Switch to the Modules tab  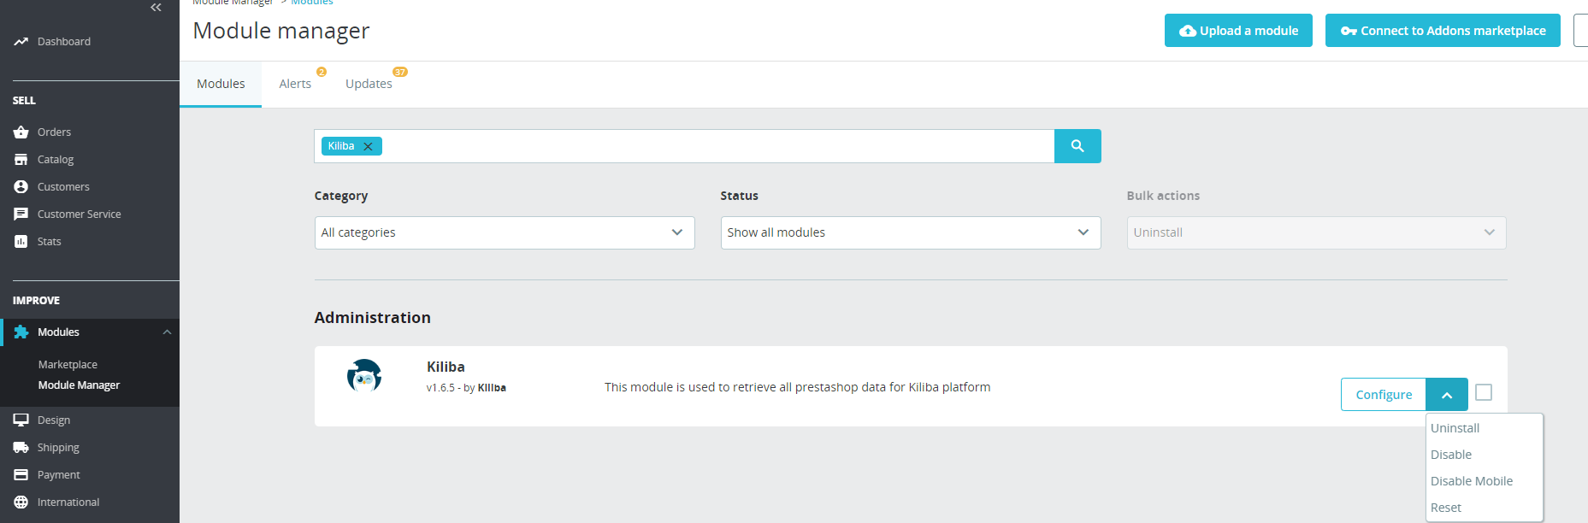coord(221,84)
